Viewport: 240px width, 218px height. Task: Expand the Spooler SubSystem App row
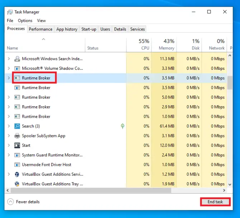[x=9, y=136]
